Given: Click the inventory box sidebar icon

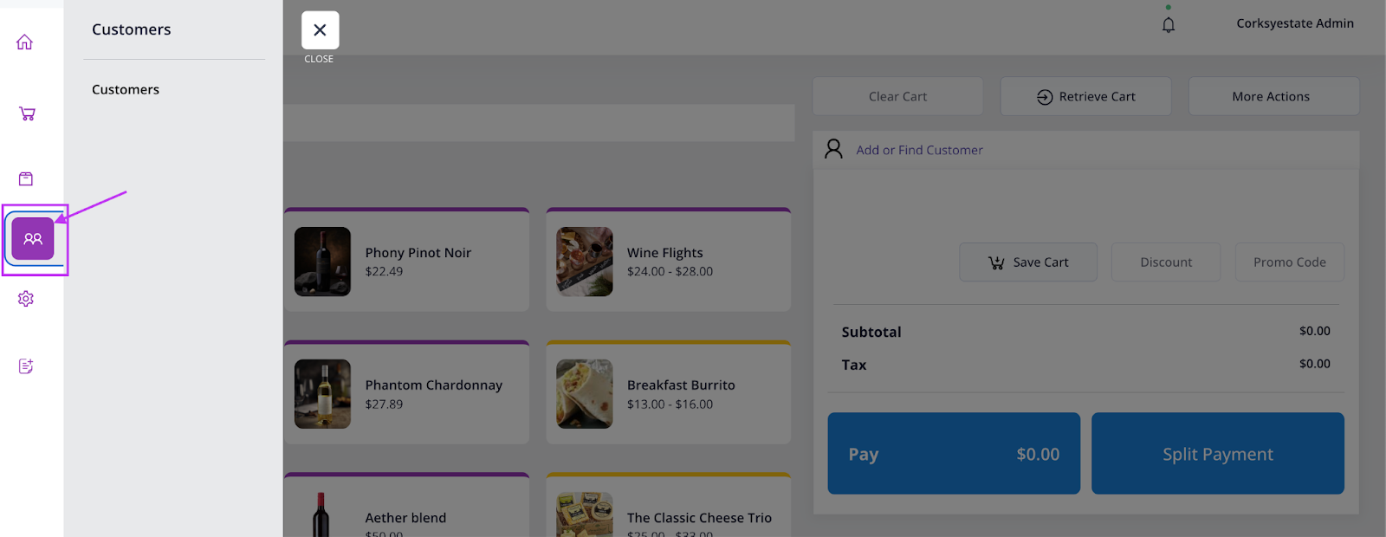Looking at the screenshot, I should pos(26,178).
